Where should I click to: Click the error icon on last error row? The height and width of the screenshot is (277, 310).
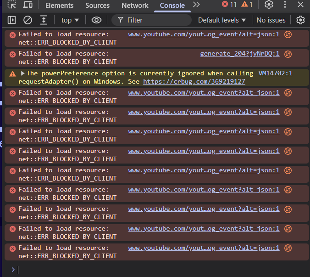[x=12, y=249]
